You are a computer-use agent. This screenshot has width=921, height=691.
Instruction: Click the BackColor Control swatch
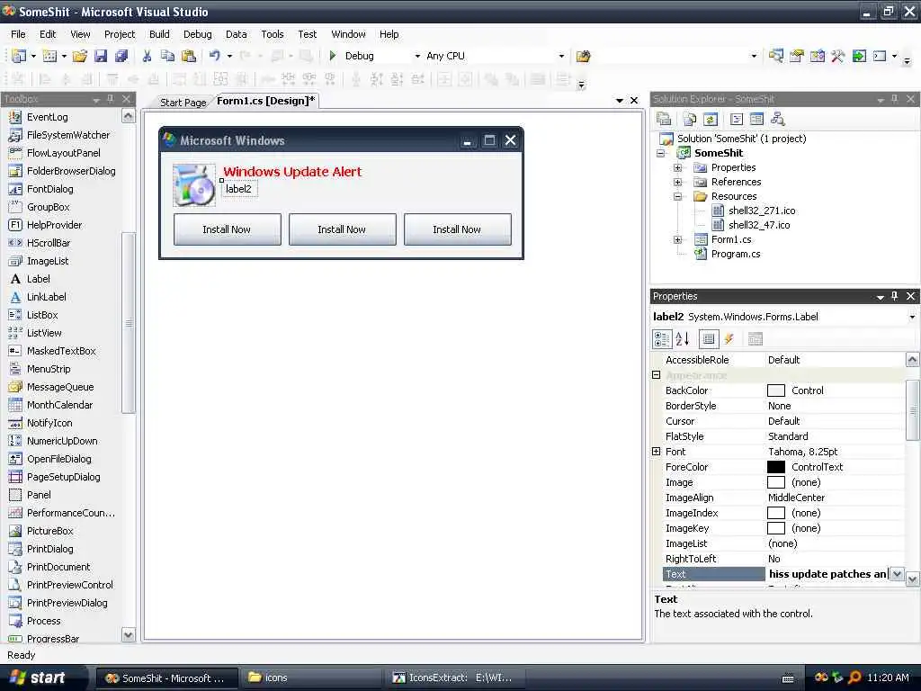tap(776, 390)
